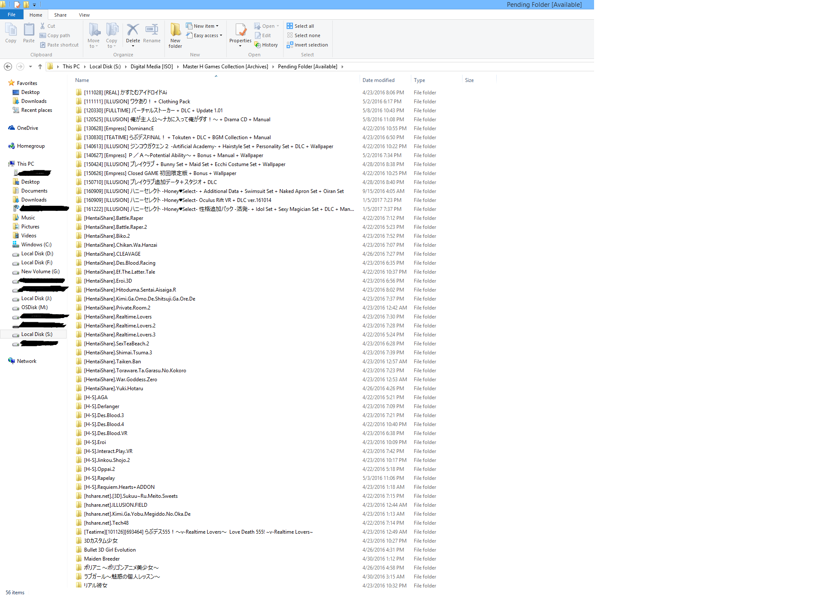Click the Edit icon in Open group
Screen dimensions: 820x596
coord(258,35)
